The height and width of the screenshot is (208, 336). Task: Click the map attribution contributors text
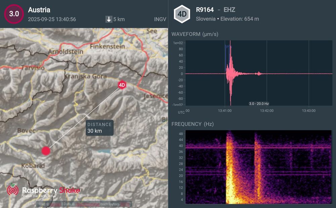[110, 204]
